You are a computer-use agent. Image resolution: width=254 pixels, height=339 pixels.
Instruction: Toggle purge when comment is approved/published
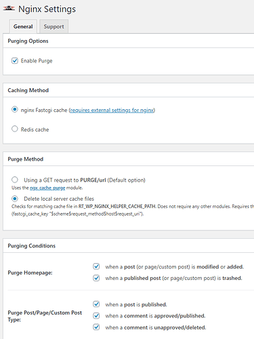pos(96,315)
